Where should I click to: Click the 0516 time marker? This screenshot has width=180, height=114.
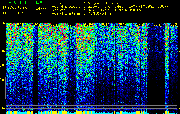[106, 25]
